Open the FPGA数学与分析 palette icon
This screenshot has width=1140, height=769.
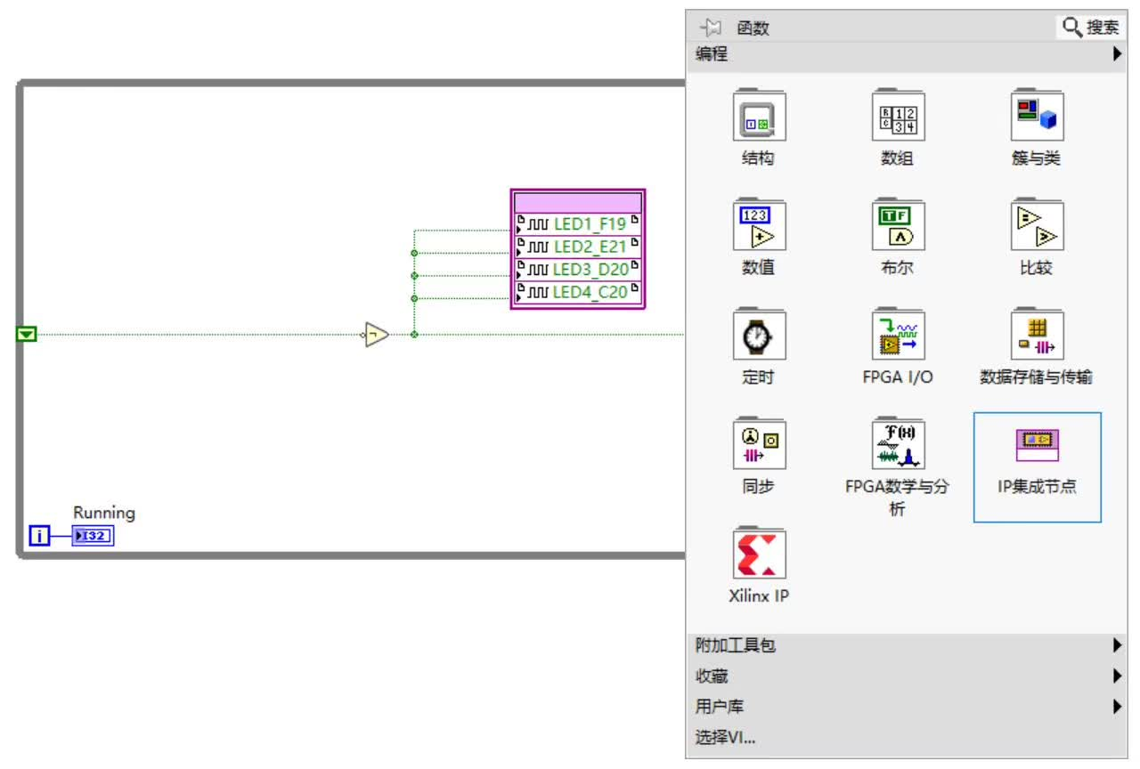point(898,444)
